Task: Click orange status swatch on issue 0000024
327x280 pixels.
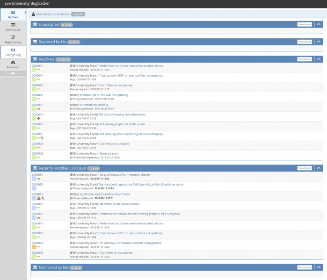Action: coord(34,247)
